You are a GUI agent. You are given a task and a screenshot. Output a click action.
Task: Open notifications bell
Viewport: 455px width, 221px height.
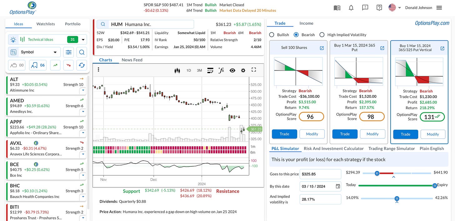351,8
